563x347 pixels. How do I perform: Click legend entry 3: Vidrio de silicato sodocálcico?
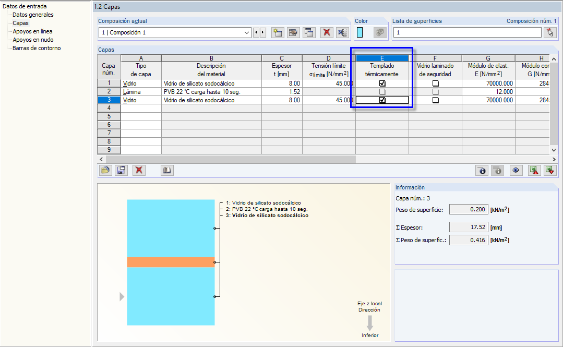267,216
